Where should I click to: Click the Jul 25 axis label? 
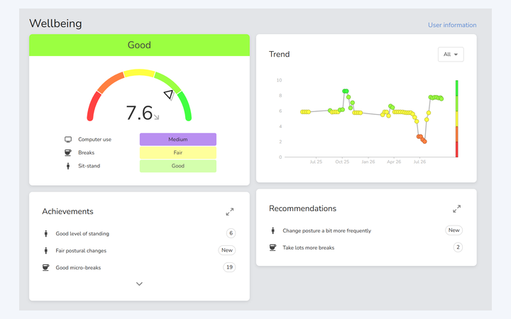click(316, 162)
